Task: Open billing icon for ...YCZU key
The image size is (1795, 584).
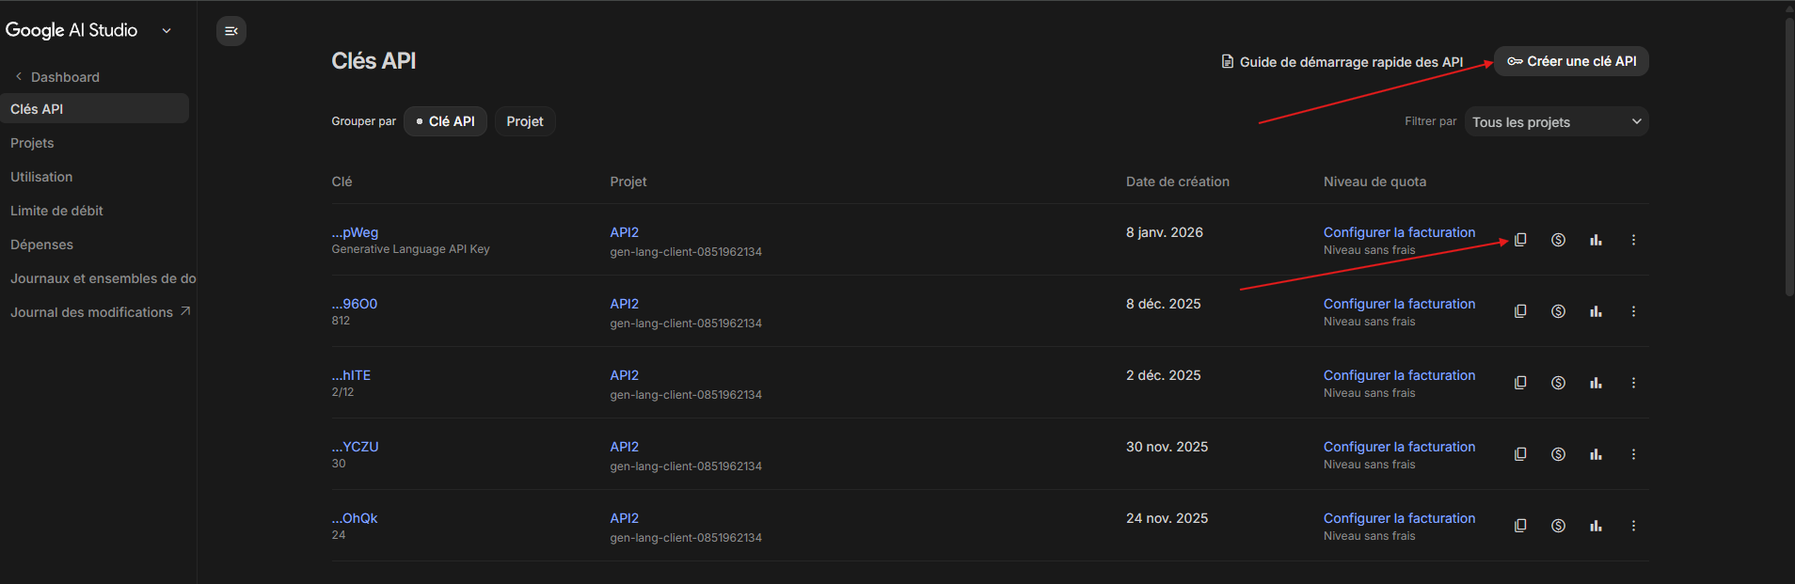Action: tap(1558, 454)
